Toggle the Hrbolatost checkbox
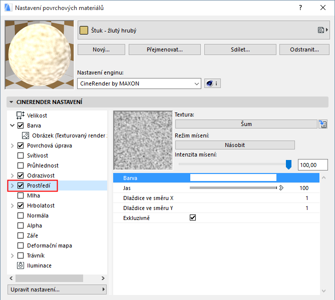Screen dimensions: 335x300 tap(21, 205)
